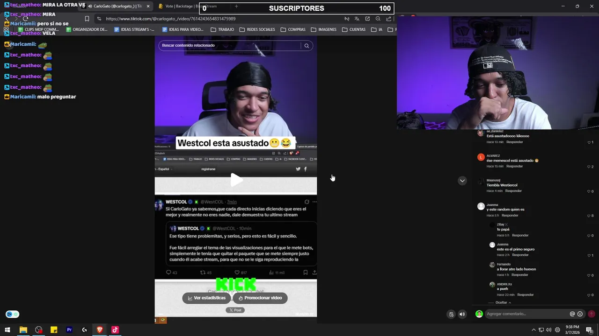
Task: Open site settings icon beside URL
Action: click(99, 19)
